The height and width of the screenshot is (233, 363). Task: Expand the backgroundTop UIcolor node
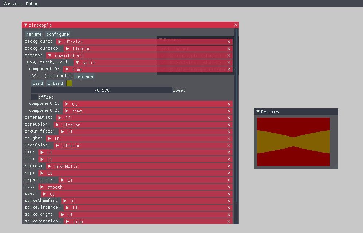(x=68, y=49)
